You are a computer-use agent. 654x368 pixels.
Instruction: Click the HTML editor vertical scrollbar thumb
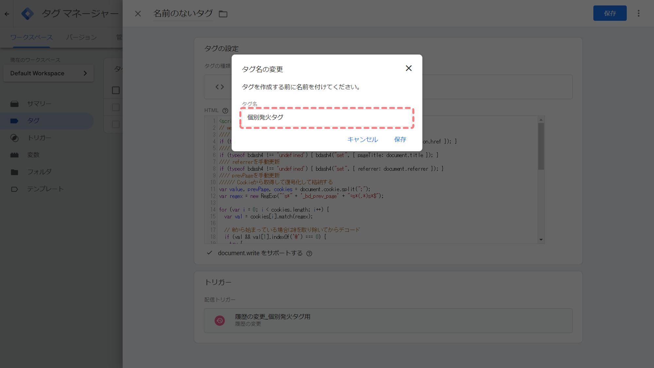[x=541, y=147]
